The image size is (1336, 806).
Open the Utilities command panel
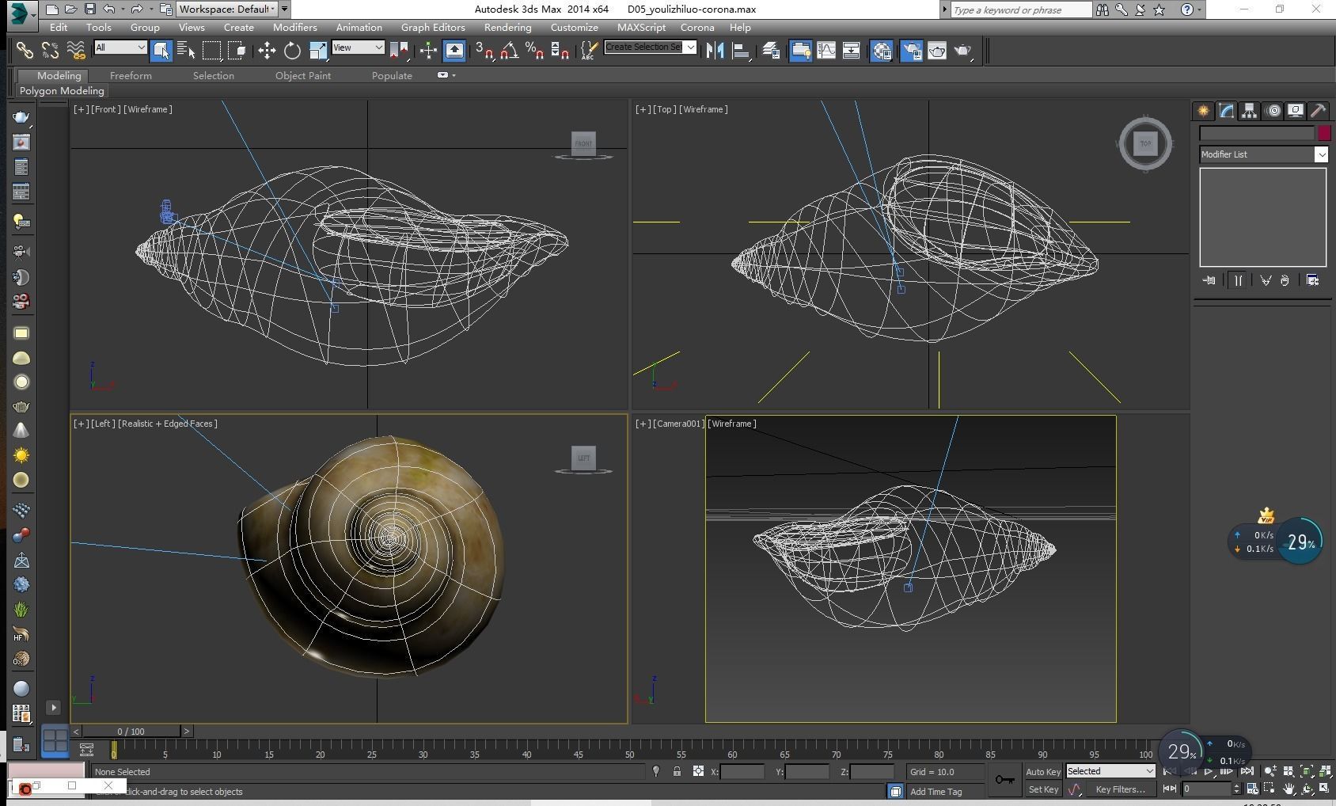[x=1319, y=111]
